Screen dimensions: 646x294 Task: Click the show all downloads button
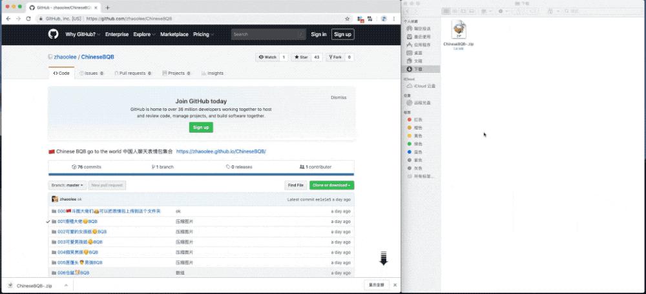[x=376, y=285]
